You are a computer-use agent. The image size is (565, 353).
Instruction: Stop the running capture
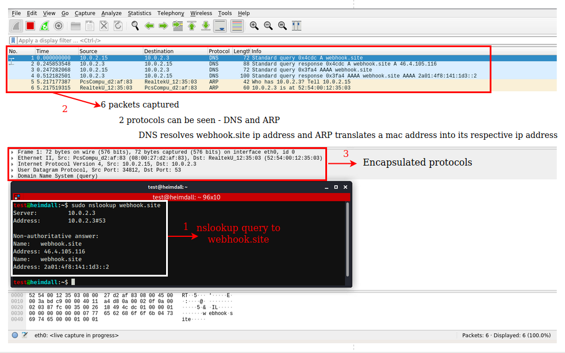coord(30,25)
